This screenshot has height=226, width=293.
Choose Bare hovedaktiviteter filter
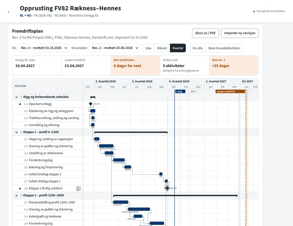(x=224, y=48)
